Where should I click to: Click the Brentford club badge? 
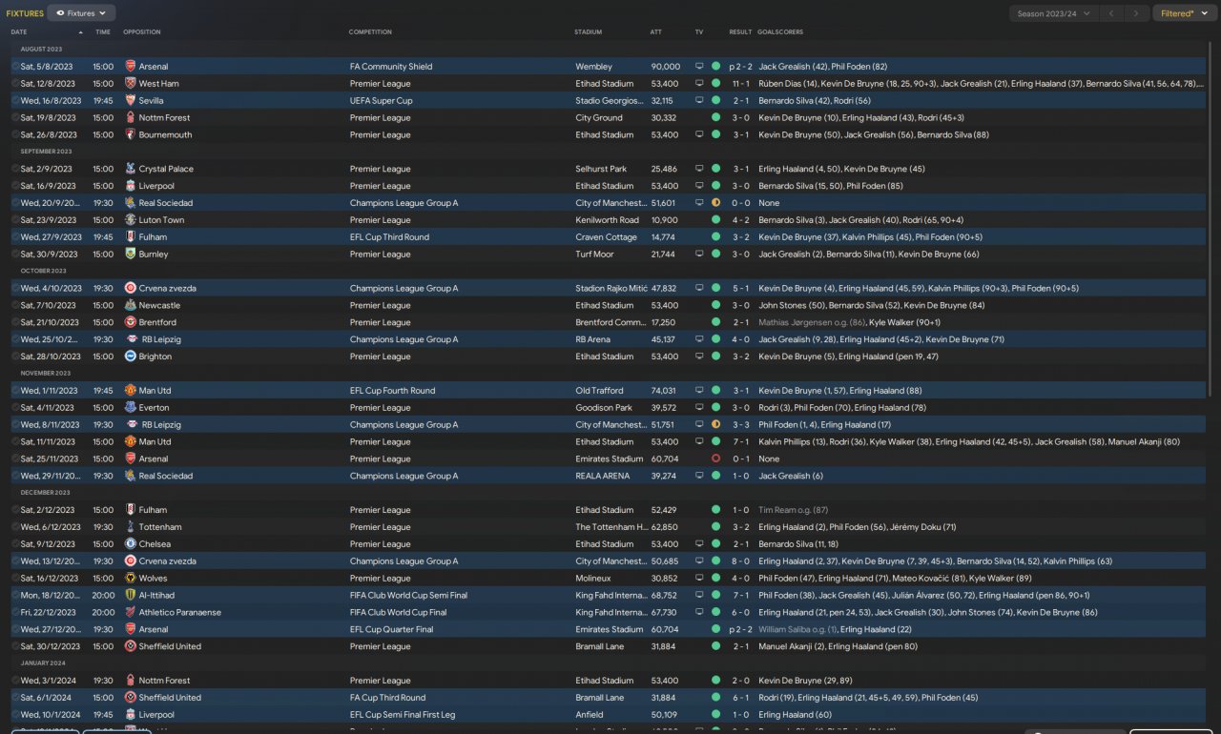[130, 323]
